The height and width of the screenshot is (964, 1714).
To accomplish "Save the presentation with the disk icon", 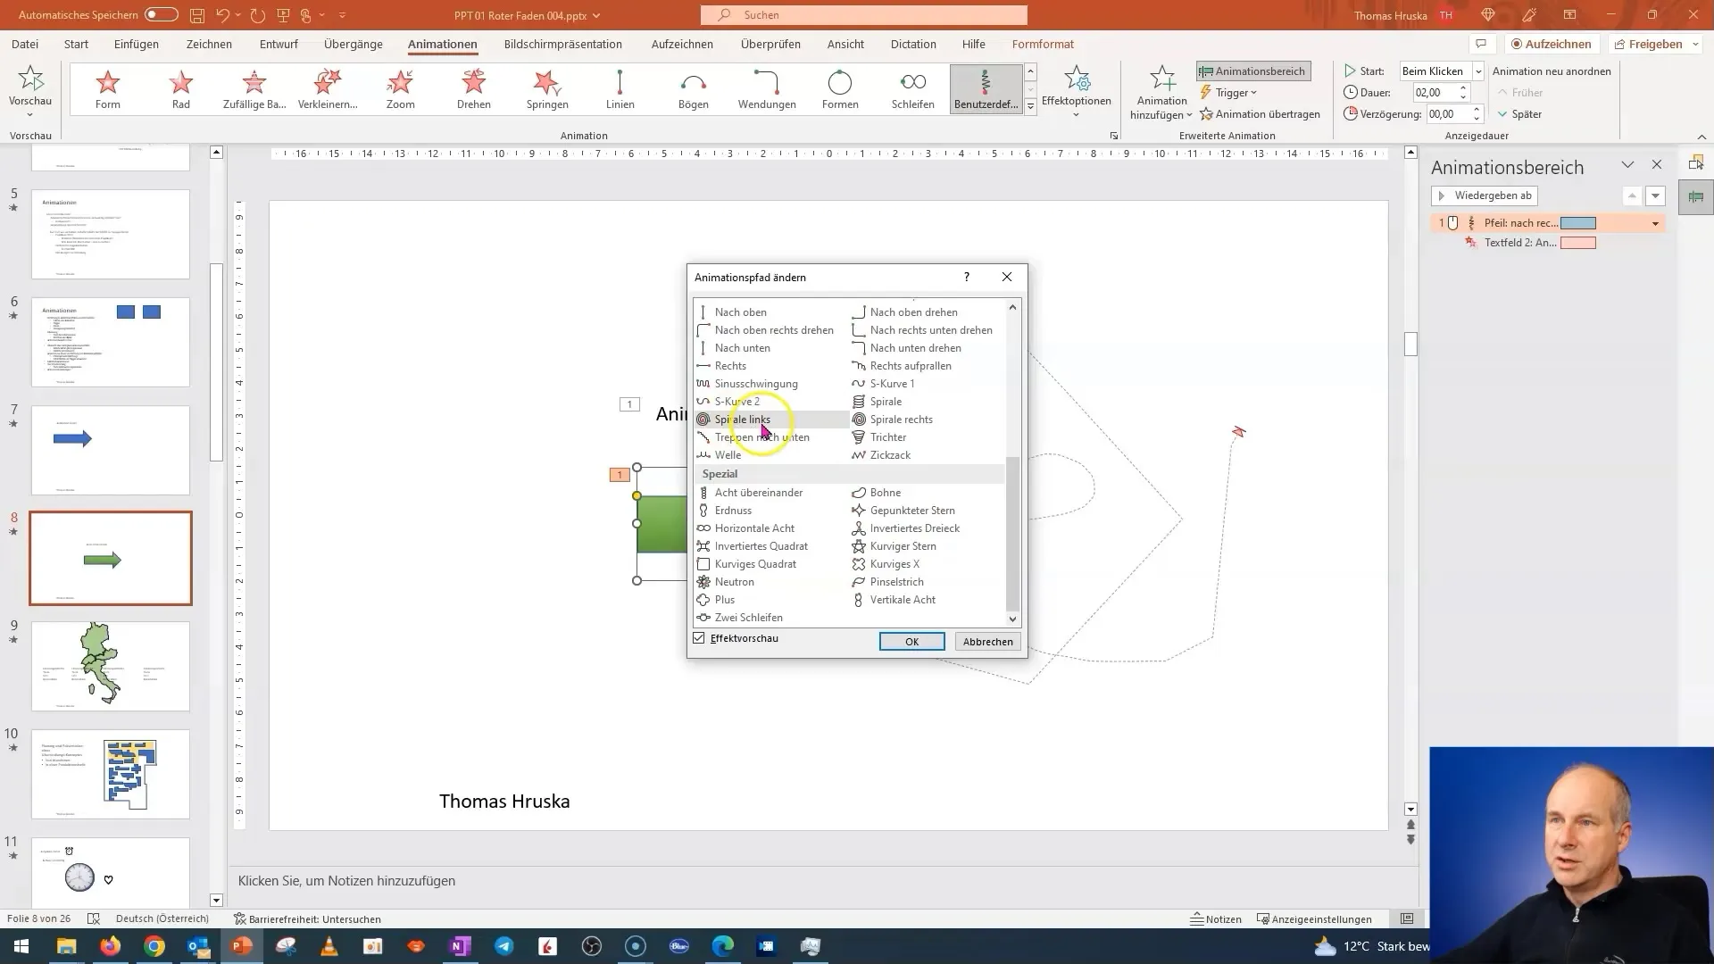I will [x=196, y=15].
